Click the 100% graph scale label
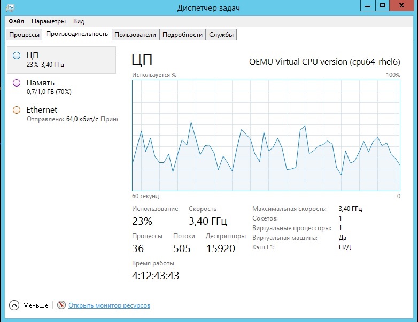Image resolution: width=418 pixels, height=322 pixels. pyautogui.click(x=393, y=75)
